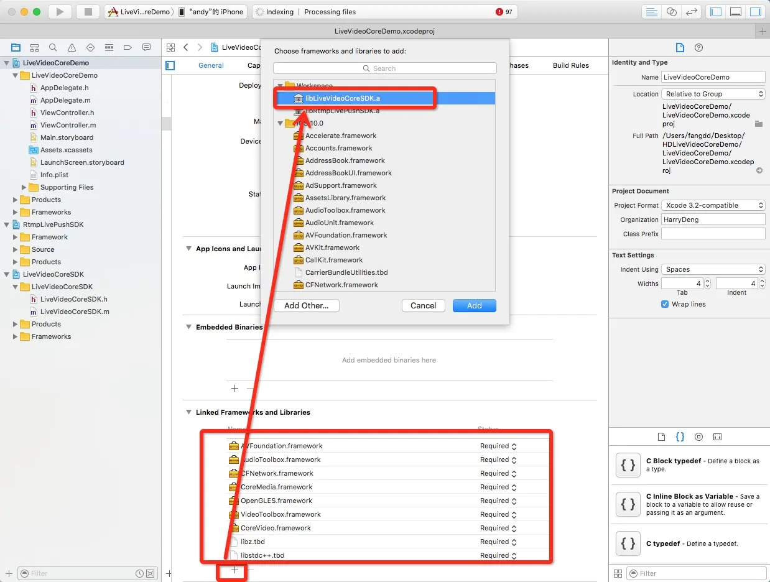Open the report navigator
The width and height of the screenshot is (770, 582).
click(x=146, y=47)
